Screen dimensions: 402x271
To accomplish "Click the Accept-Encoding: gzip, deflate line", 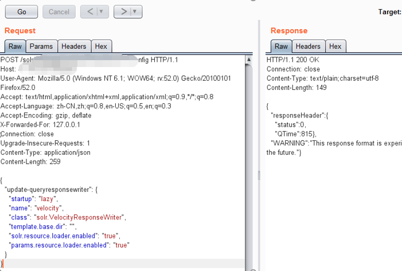I will click(x=46, y=115).
